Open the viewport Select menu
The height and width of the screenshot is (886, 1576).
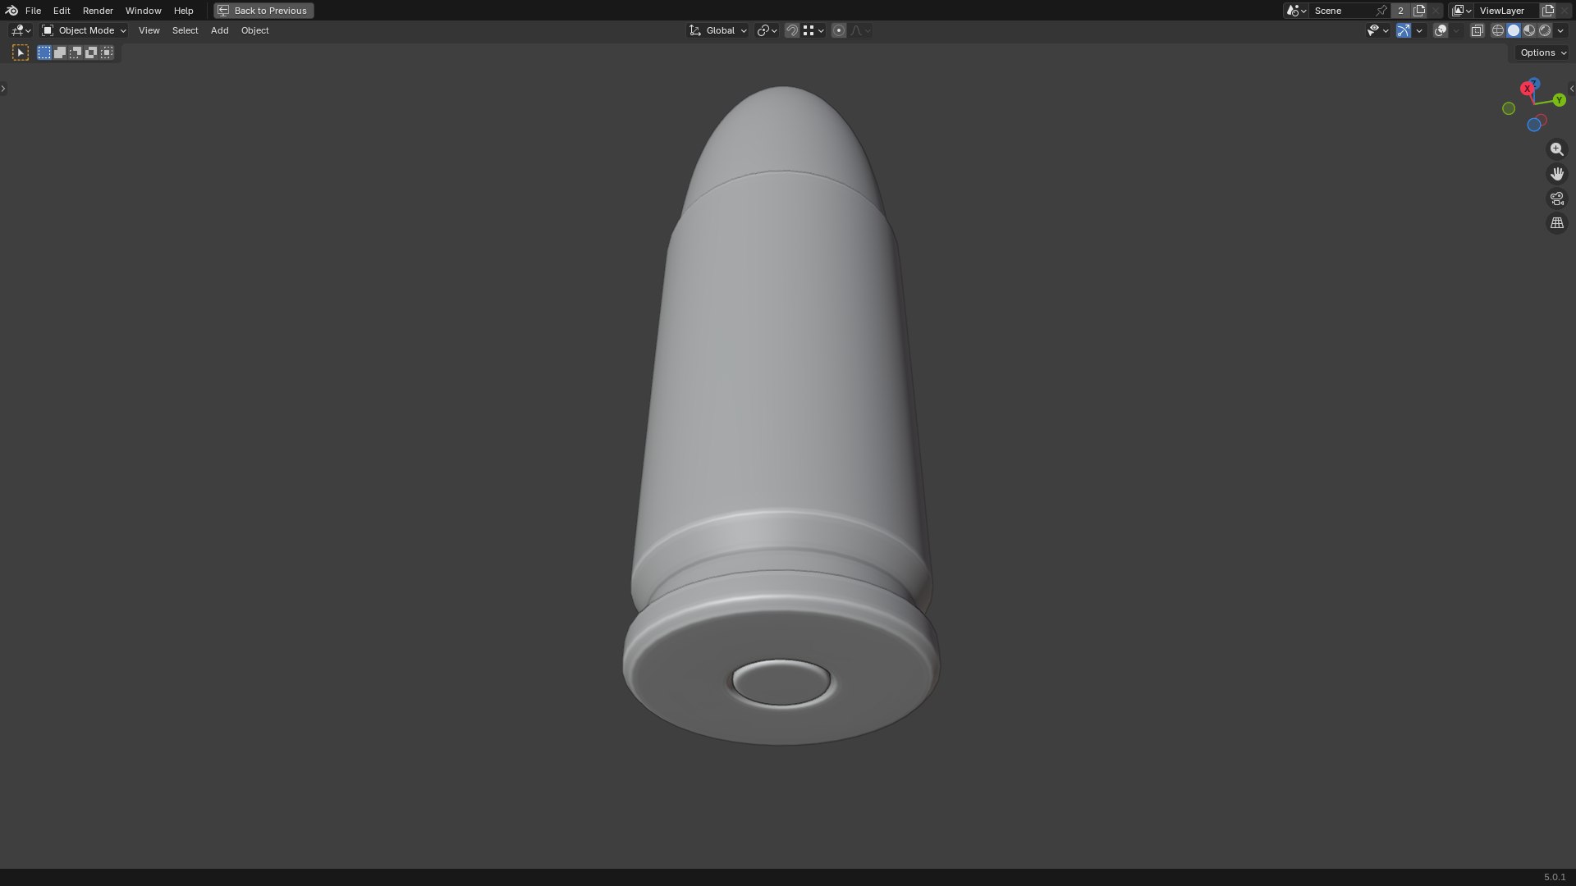coord(185,30)
